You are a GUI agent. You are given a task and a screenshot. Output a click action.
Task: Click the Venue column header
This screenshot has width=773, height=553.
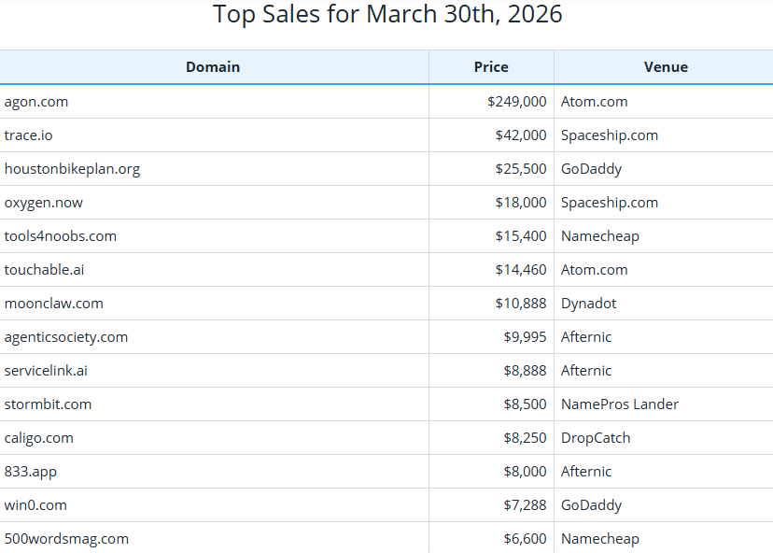click(666, 67)
